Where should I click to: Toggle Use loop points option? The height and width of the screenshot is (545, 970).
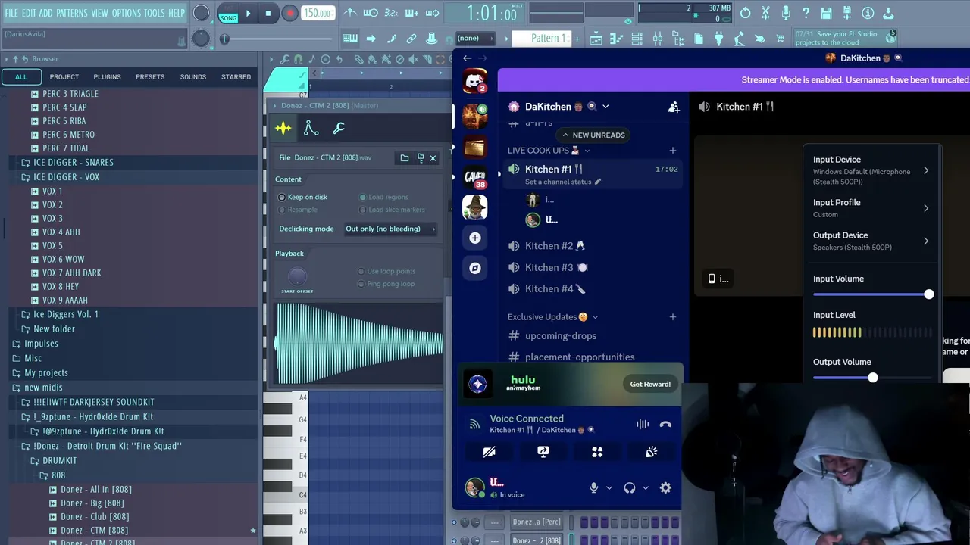coord(386,271)
